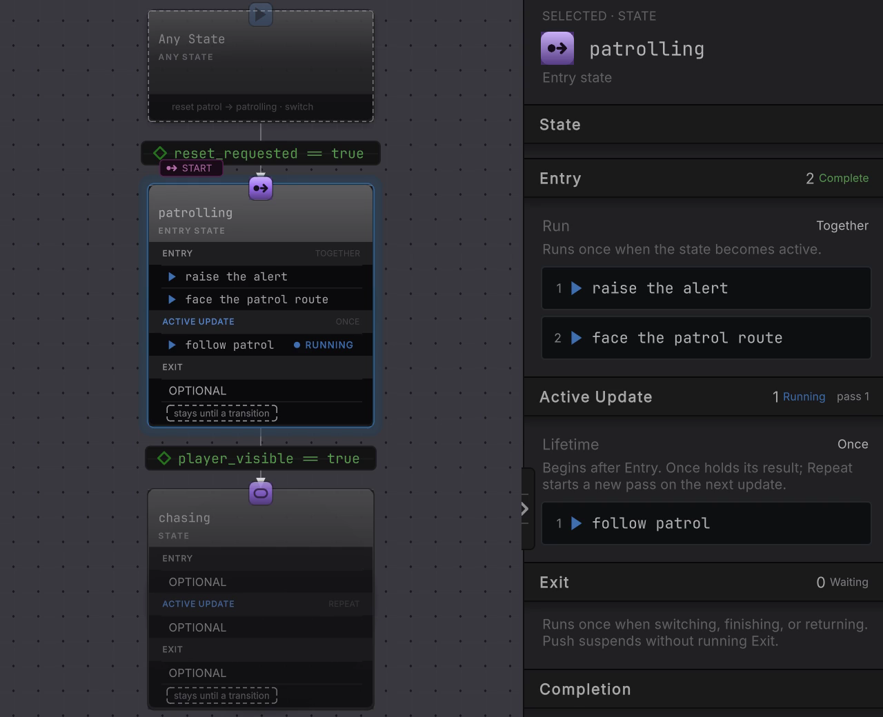
Task: Expand the State section header
Action: tap(704, 125)
